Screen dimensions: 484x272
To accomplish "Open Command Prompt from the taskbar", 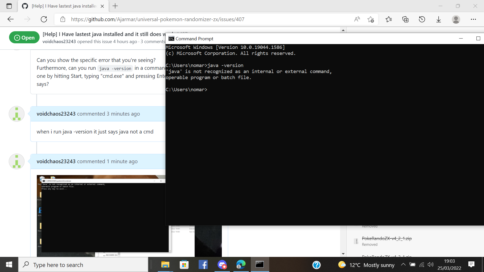I will pos(260,264).
